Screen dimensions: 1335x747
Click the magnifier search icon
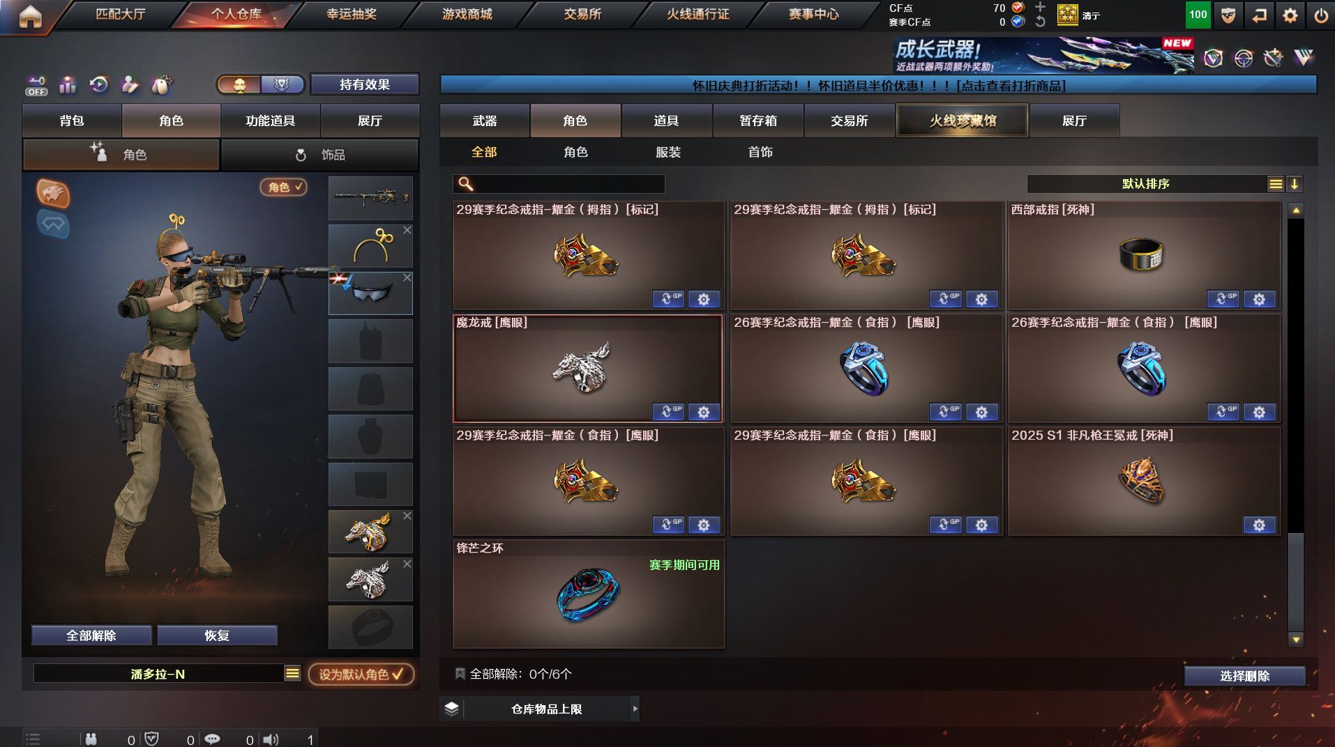pyautogui.click(x=465, y=183)
